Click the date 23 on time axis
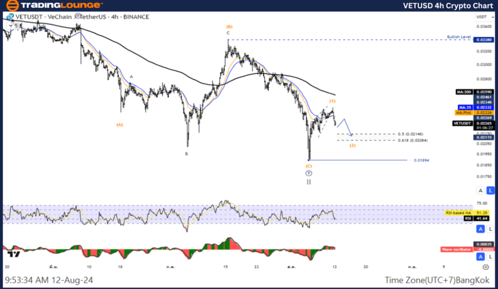The image size is (498, 289). click(256, 267)
